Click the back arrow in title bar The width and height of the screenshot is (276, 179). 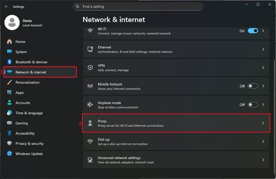(6, 6)
